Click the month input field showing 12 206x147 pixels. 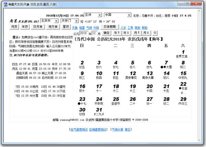[94, 33]
